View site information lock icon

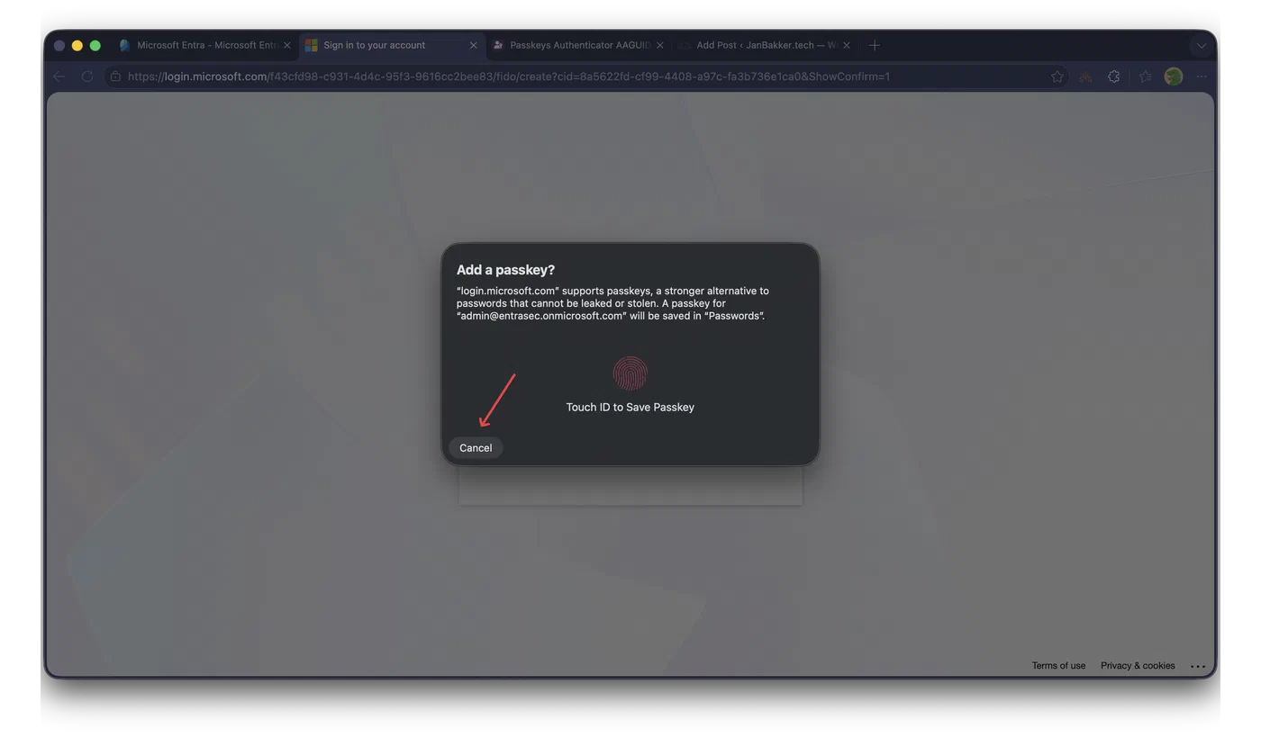coord(115,76)
